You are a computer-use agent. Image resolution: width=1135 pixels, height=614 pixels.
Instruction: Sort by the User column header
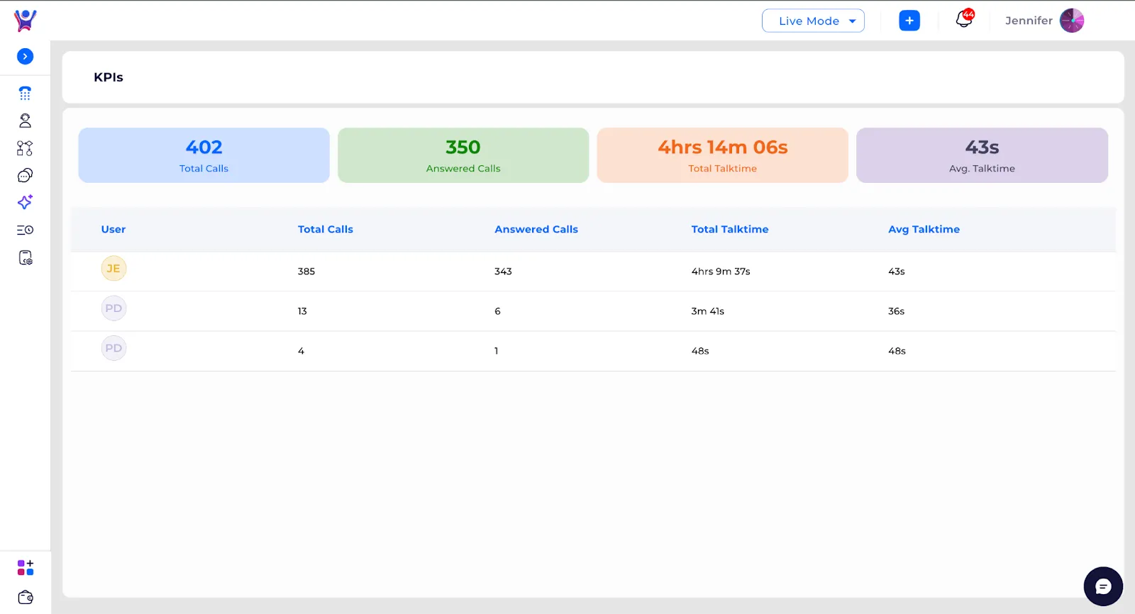tap(113, 229)
